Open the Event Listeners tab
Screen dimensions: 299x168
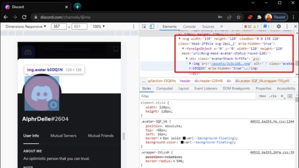coord(206,88)
